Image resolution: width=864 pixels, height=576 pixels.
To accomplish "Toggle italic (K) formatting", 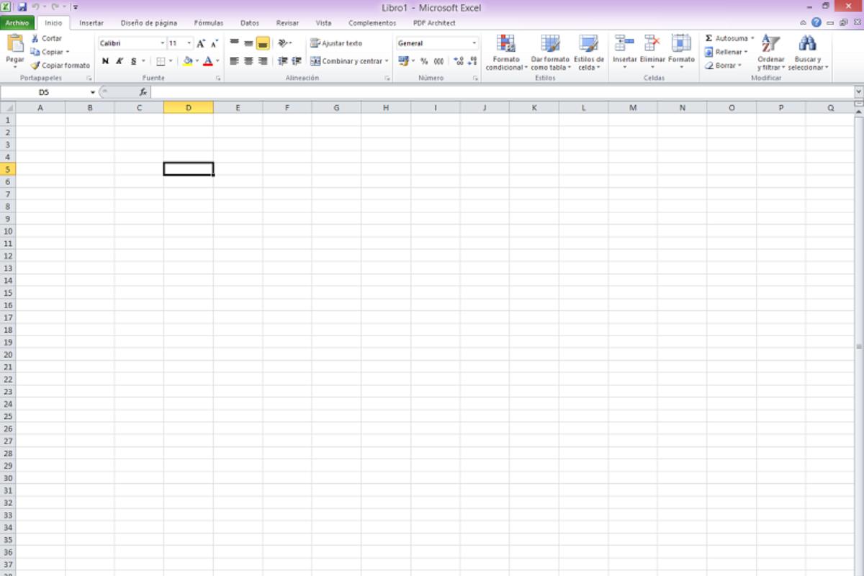I will [120, 61].
